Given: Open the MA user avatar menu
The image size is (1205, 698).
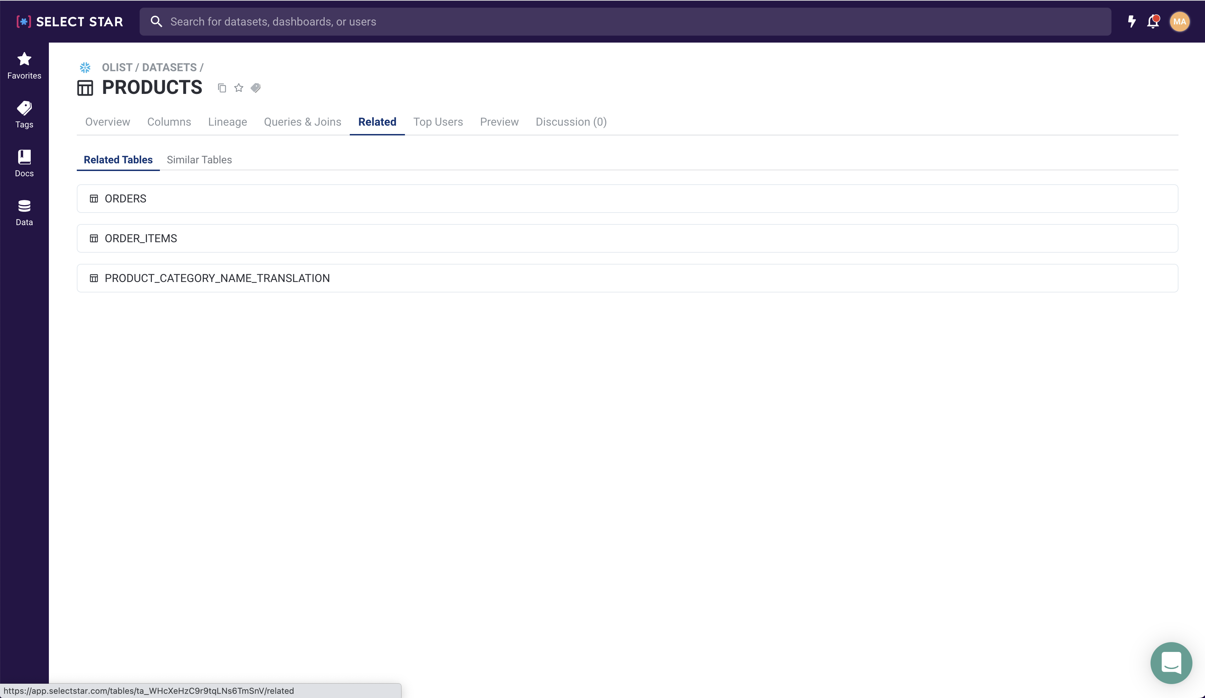Looking at the screenshot, I should pos(1179,22).
